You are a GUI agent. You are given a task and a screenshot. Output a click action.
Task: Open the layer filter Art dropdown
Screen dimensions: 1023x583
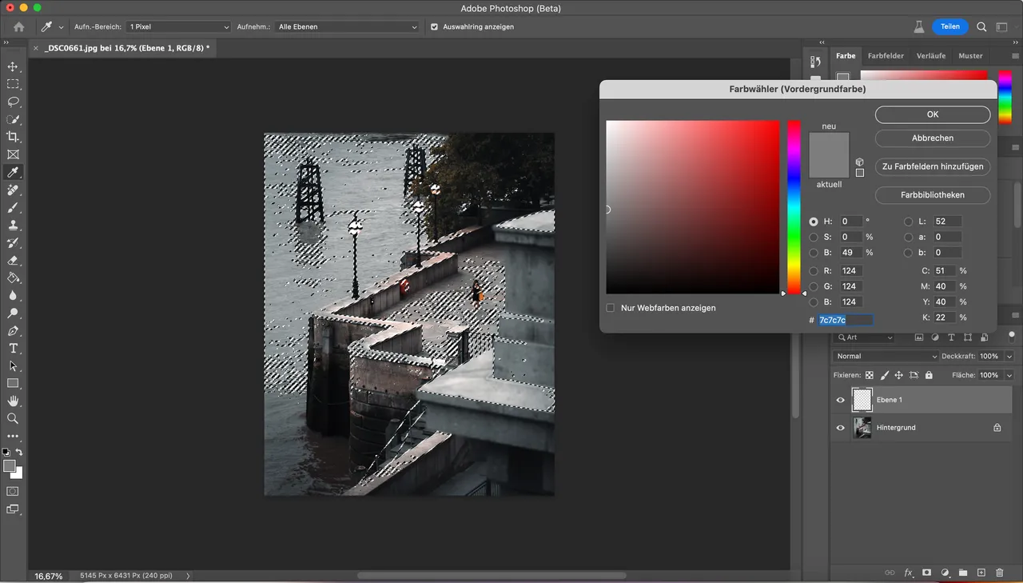[x=865, y=337]
